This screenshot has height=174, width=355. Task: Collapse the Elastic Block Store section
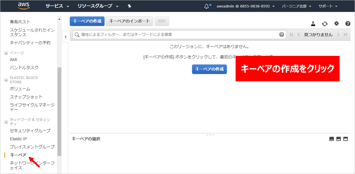pyautogui.click(x=6, y=80)
